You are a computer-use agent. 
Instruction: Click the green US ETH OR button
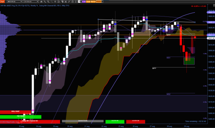click(115, 121)
